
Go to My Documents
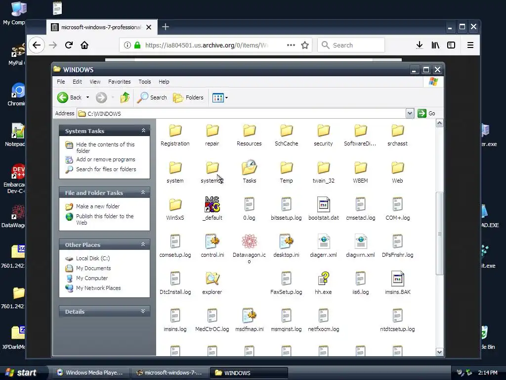(x=93, y=268)
